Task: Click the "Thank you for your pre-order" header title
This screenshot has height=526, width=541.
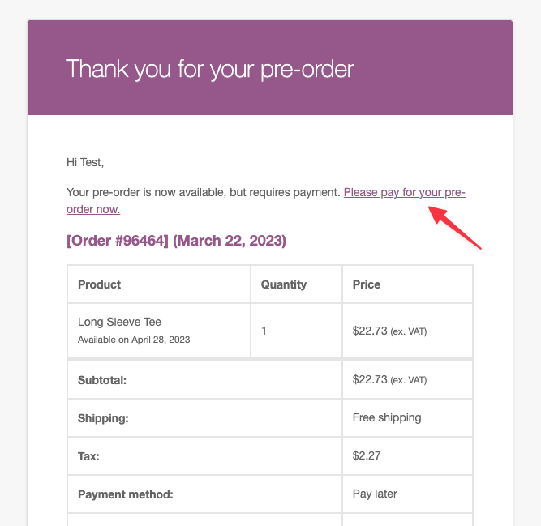Action: (x=210, y=69)
